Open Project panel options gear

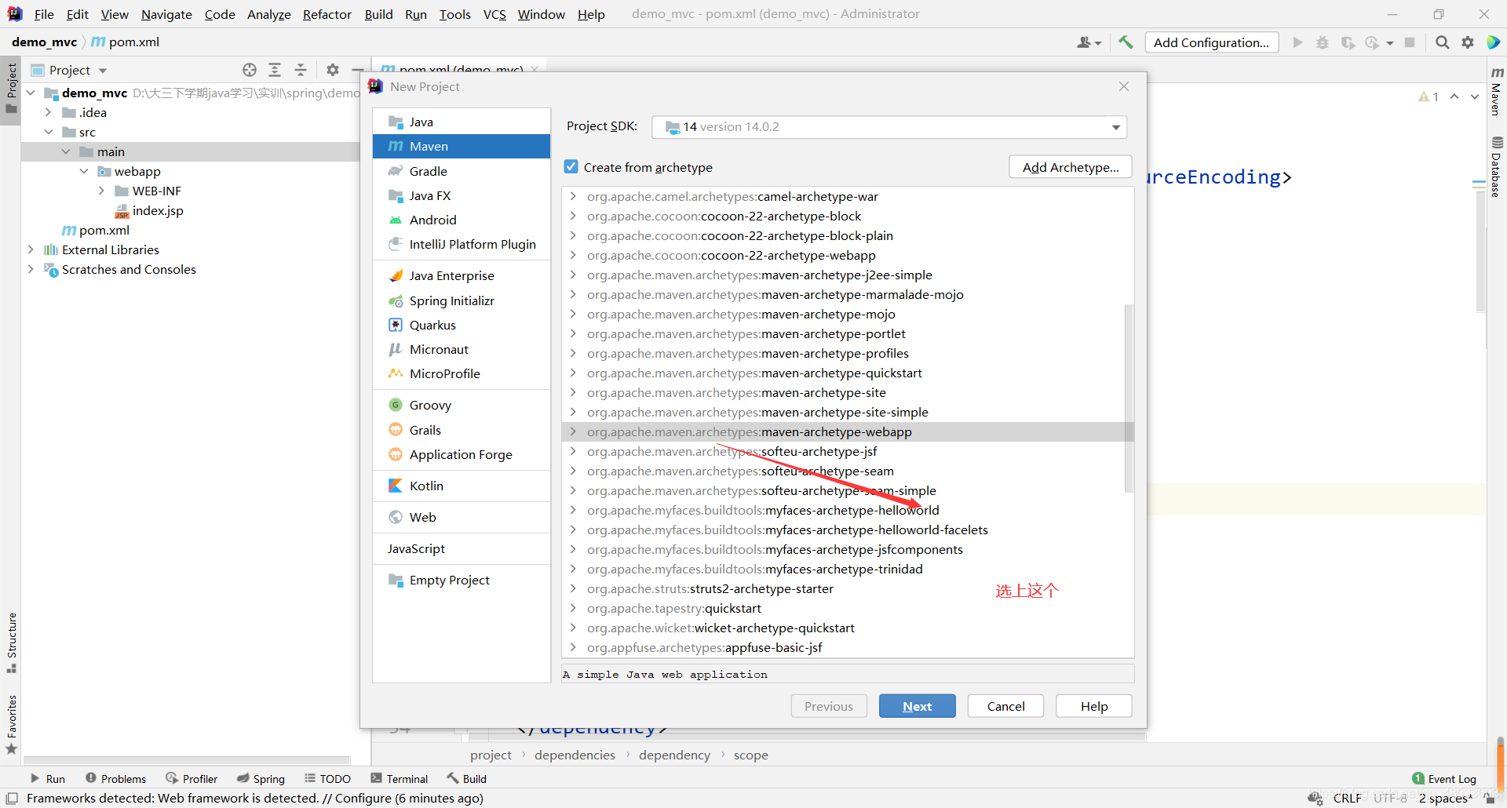click(x=333, y=70)
